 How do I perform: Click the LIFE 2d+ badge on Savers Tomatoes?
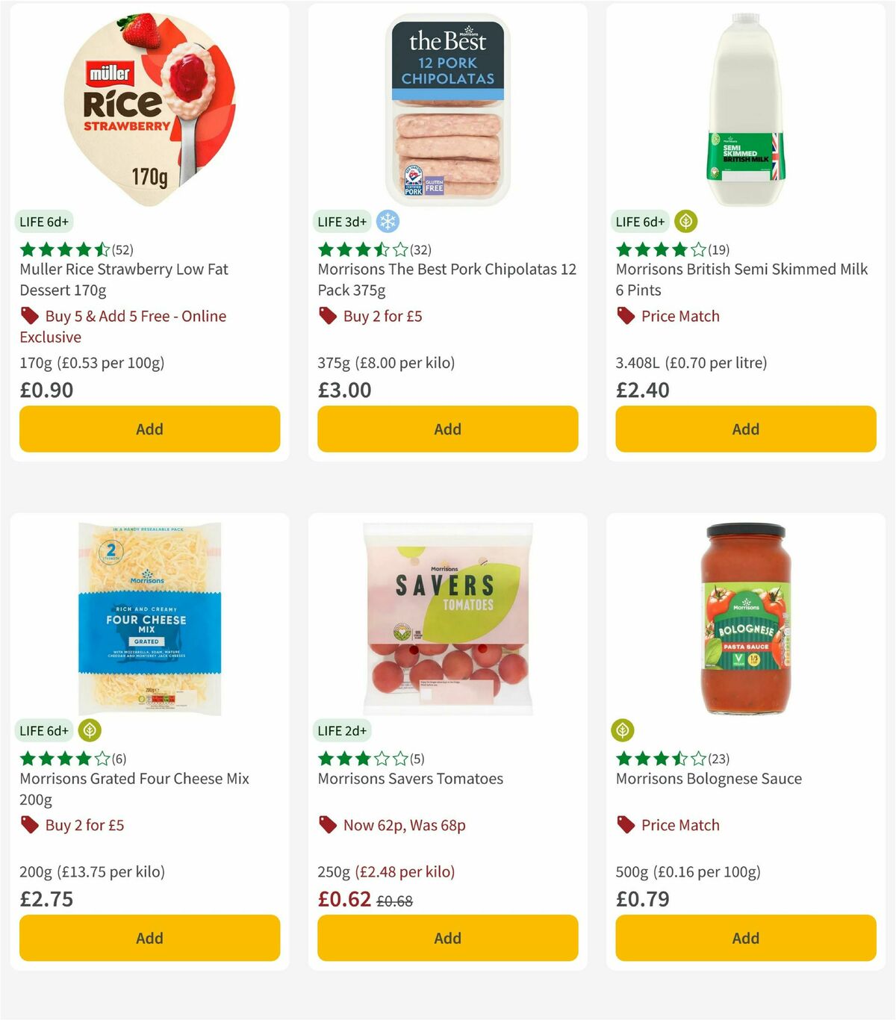point(341,730)
